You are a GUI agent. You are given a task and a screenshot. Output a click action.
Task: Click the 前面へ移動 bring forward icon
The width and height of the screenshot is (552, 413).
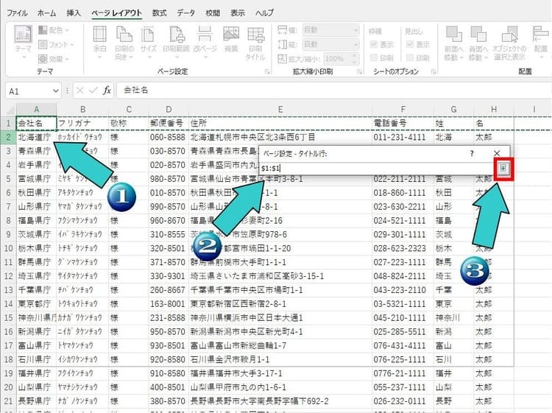click(x=454, y=35)
